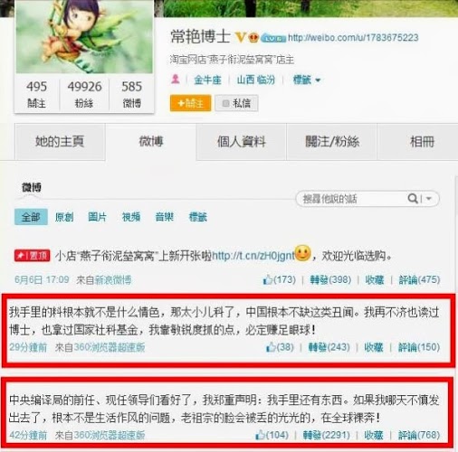Like the pinned post with 173 likes

267,279
